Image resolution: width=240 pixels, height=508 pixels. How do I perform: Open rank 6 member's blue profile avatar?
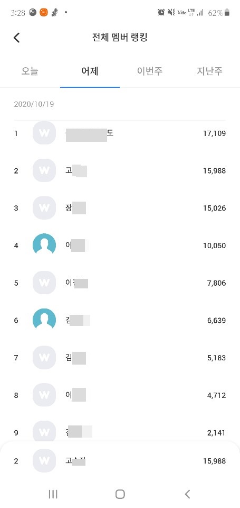coord(44,320)
